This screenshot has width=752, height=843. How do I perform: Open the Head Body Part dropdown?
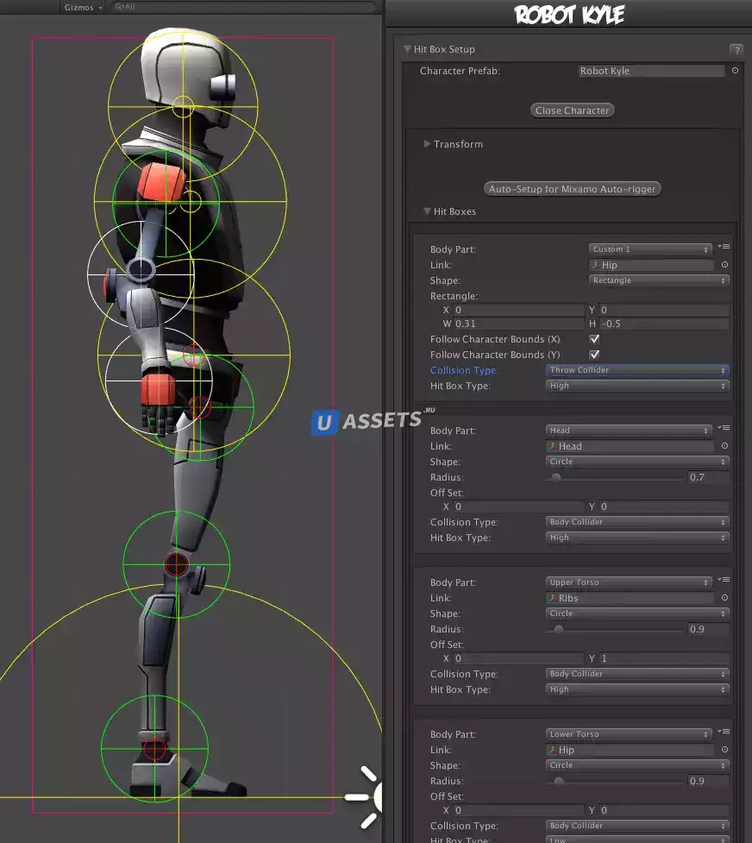[629, 430]
